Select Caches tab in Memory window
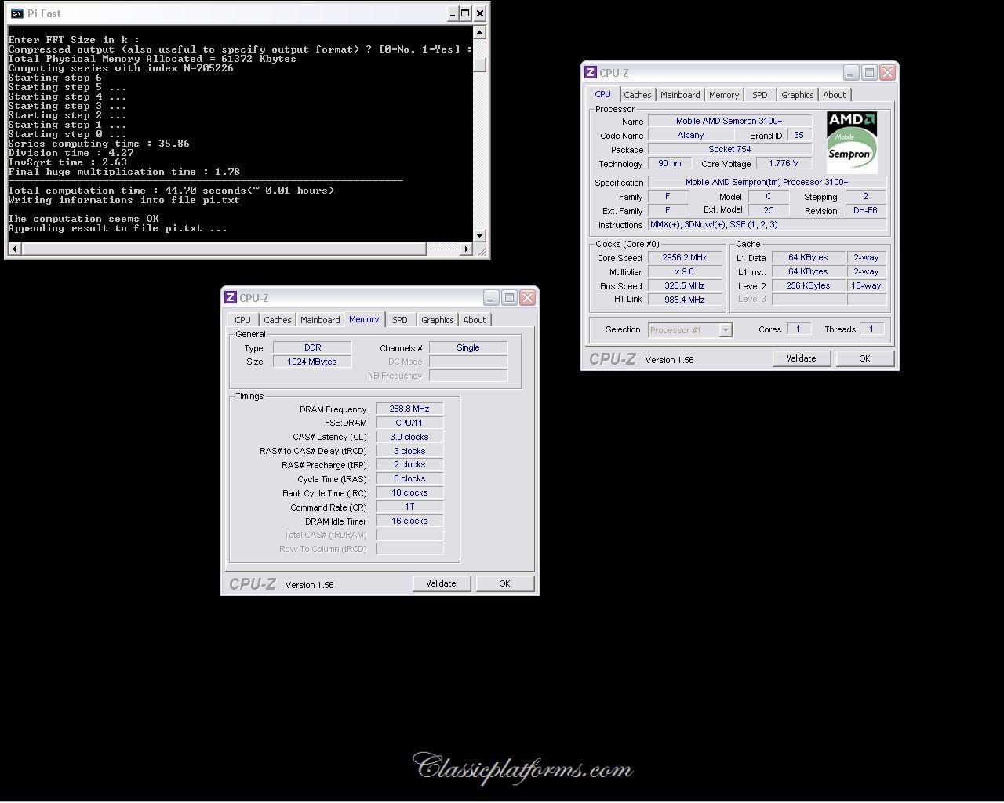 278,320
